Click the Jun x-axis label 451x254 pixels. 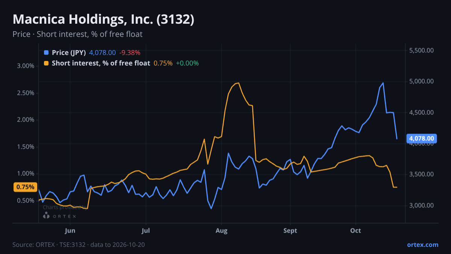point(70,230)
